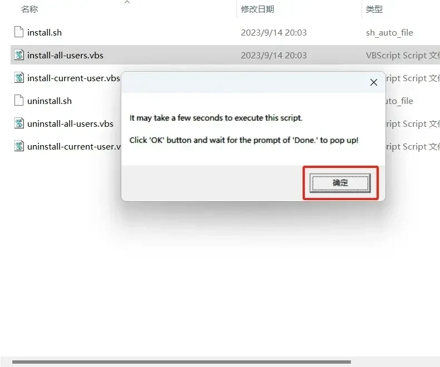Click the install-all-users.vbs filename text
This screenshot has width=440, height=367.
(65, 55)
